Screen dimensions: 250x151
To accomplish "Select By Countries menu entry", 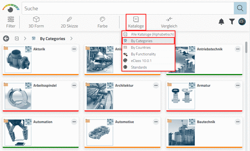I will click(148, 47).
